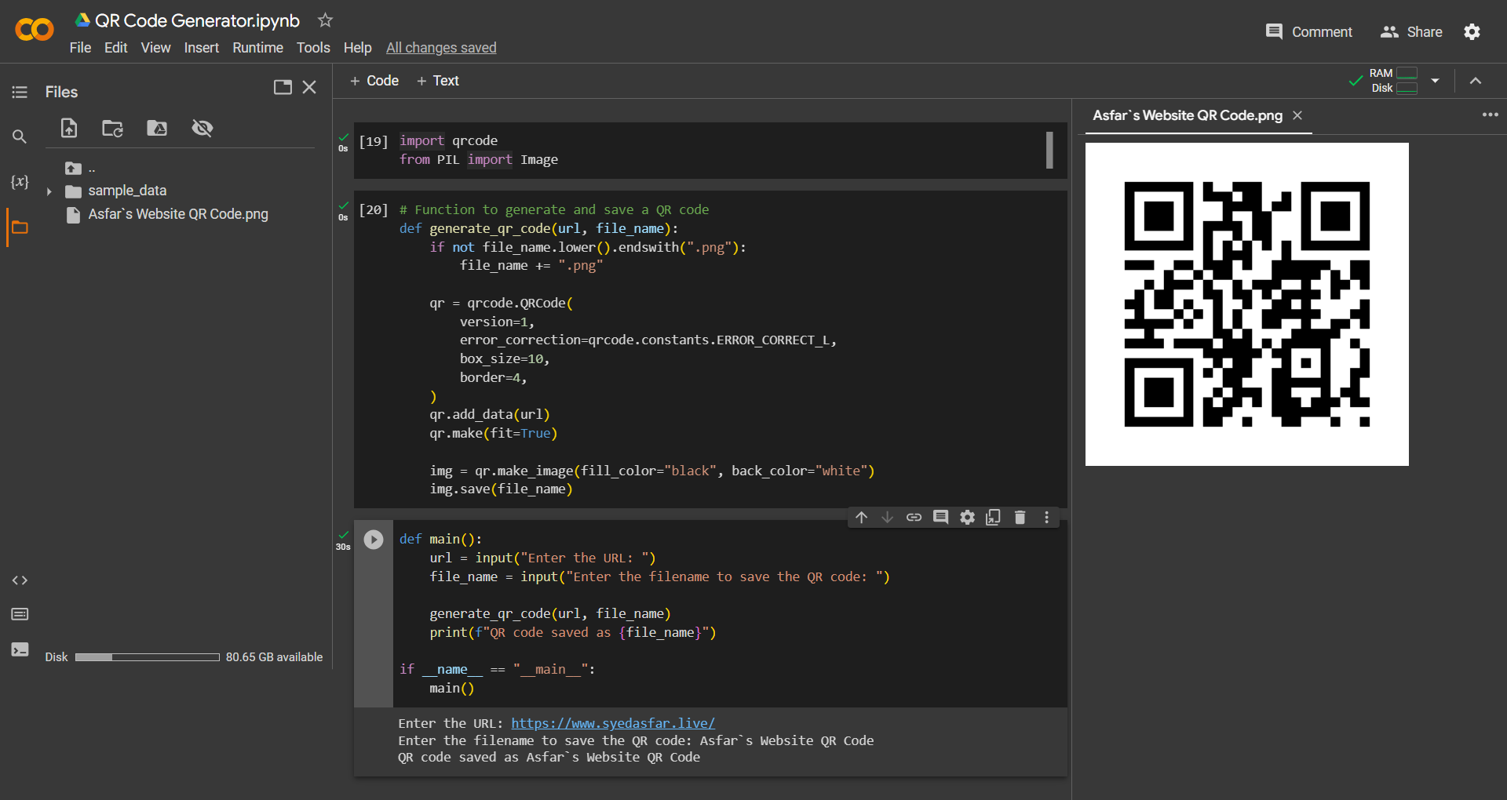Upload a file to session storage
The width and height of the screenshot is (1507, 800).
69,128
